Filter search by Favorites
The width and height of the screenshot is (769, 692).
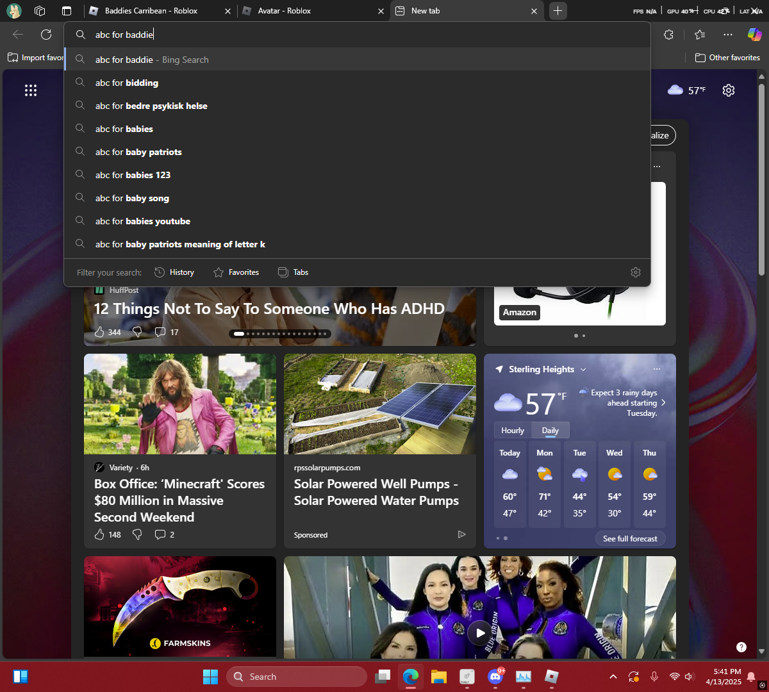236,272
